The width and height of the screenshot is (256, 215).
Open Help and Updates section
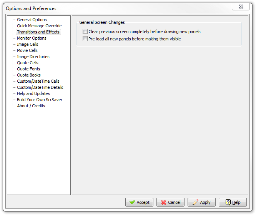point(33,93)
